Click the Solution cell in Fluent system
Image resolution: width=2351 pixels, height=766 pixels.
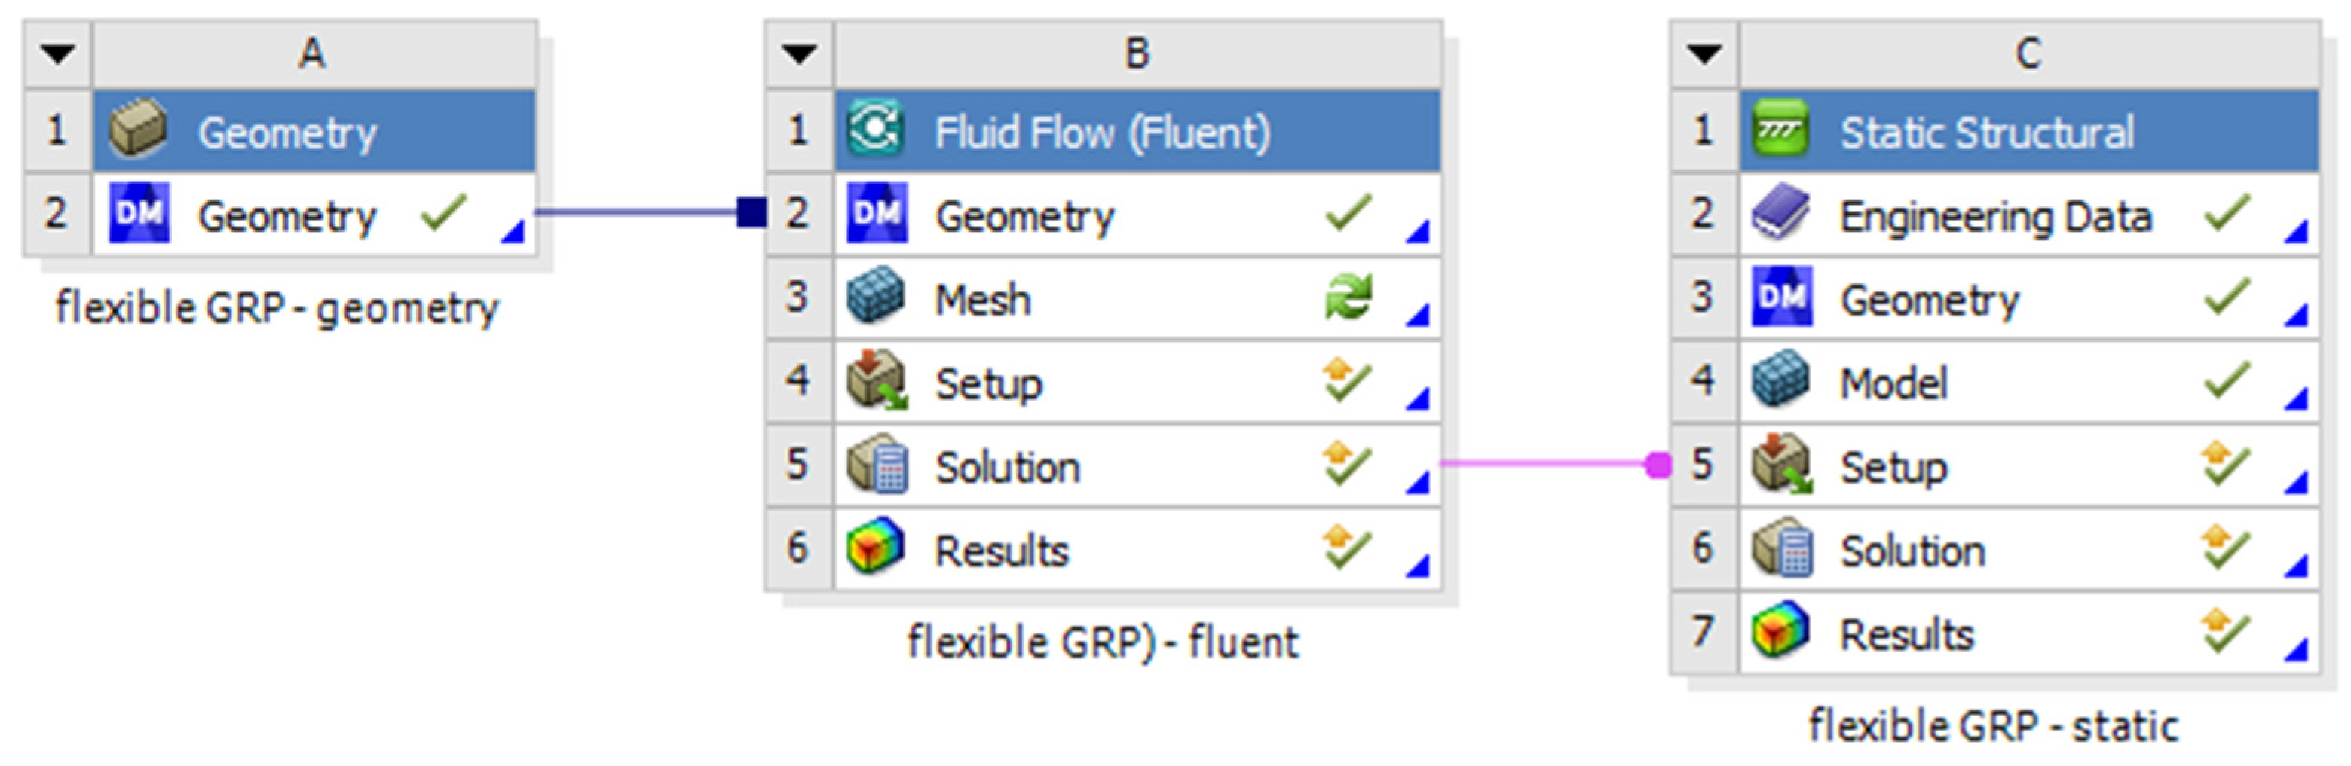coord(1008,467)
